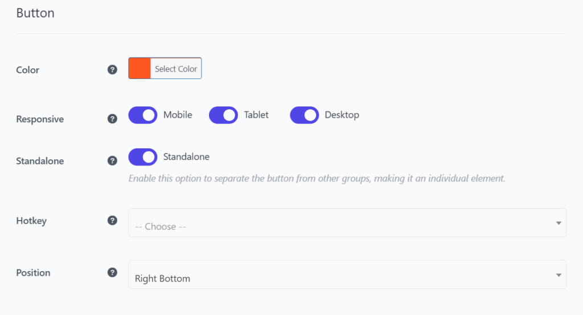
Task: Click the Button section heading
Action: pos(35,13)
